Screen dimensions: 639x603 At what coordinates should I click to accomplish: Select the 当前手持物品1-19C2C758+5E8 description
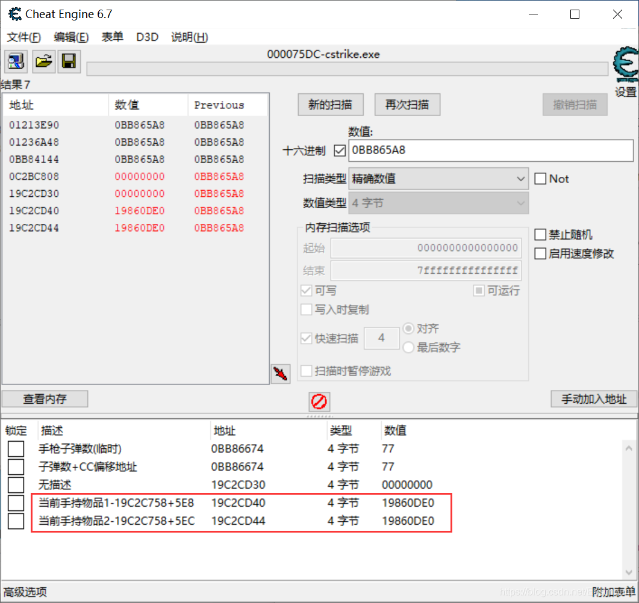116,503
